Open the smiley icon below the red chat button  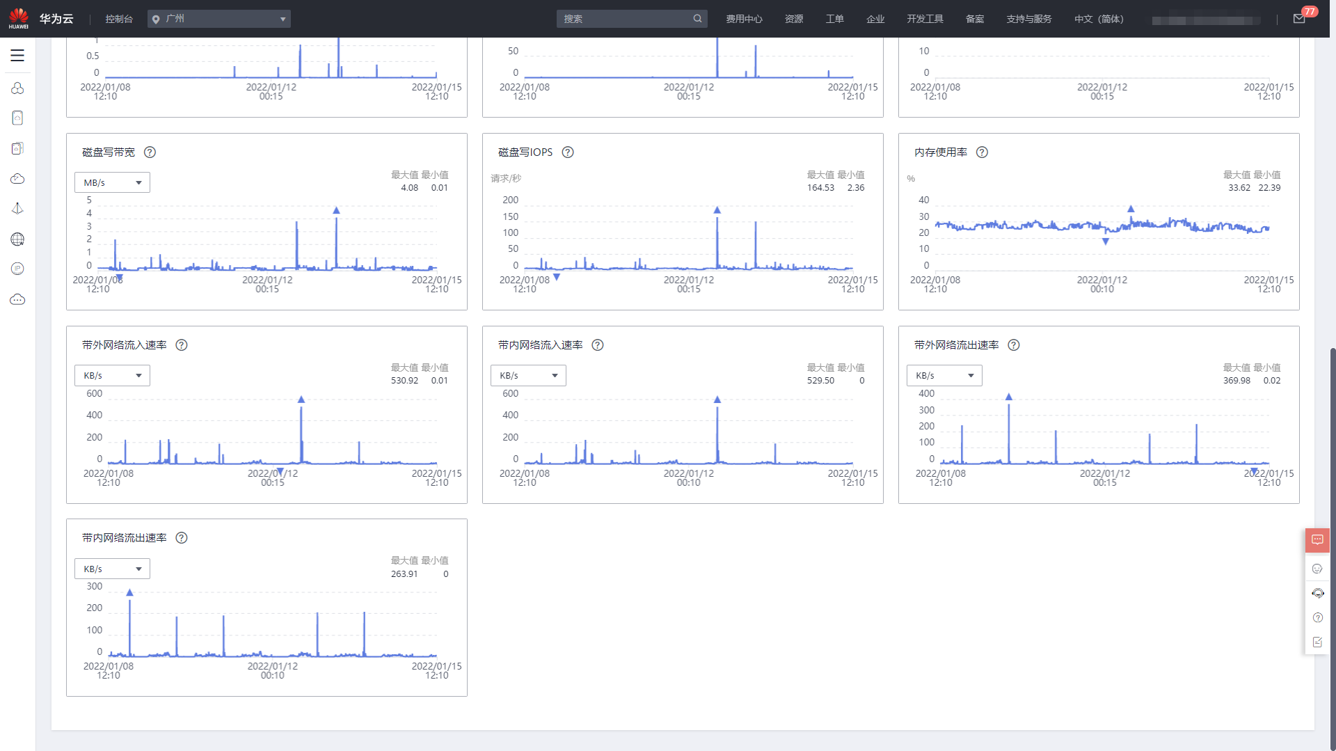(x=1317, y=569)
